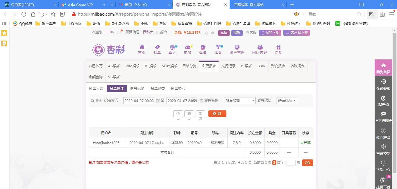Click the 未开奖 status link
Image resolution: width=397 pixels, height=189 pixels.
pyautogui.click(x=305, y=143)
